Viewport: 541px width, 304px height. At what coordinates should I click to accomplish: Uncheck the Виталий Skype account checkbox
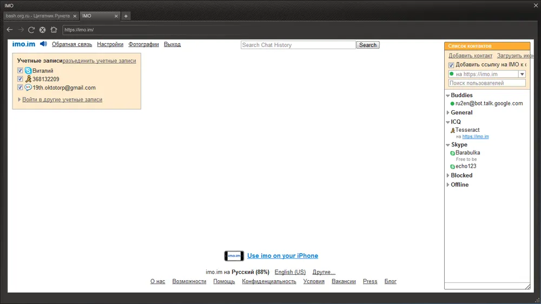click(x=20, y=71)
